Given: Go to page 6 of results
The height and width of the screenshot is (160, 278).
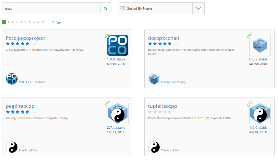Looking at the screenshot, I should pyautogui.click(x=25, y=22).
